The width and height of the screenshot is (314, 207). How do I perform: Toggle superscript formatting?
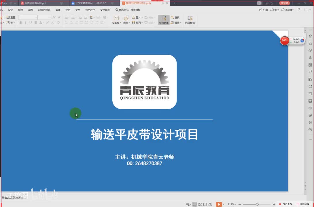click(x=47, y=23)
